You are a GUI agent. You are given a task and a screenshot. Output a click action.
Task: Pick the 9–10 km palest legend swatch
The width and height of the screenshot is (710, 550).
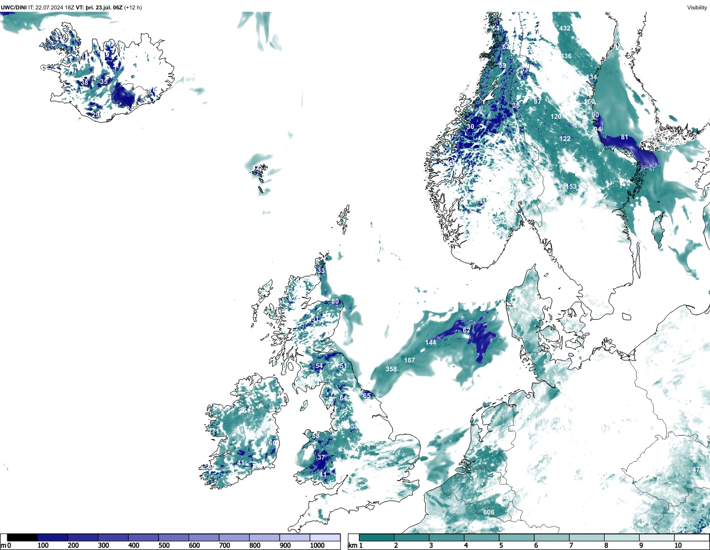657,537
